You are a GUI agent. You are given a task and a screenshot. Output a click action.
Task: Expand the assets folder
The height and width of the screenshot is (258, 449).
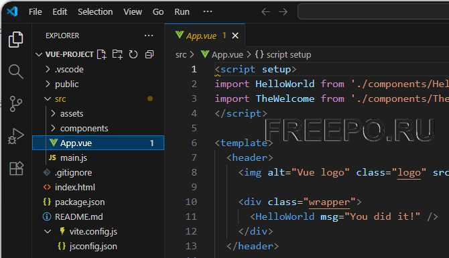(53, 114)
